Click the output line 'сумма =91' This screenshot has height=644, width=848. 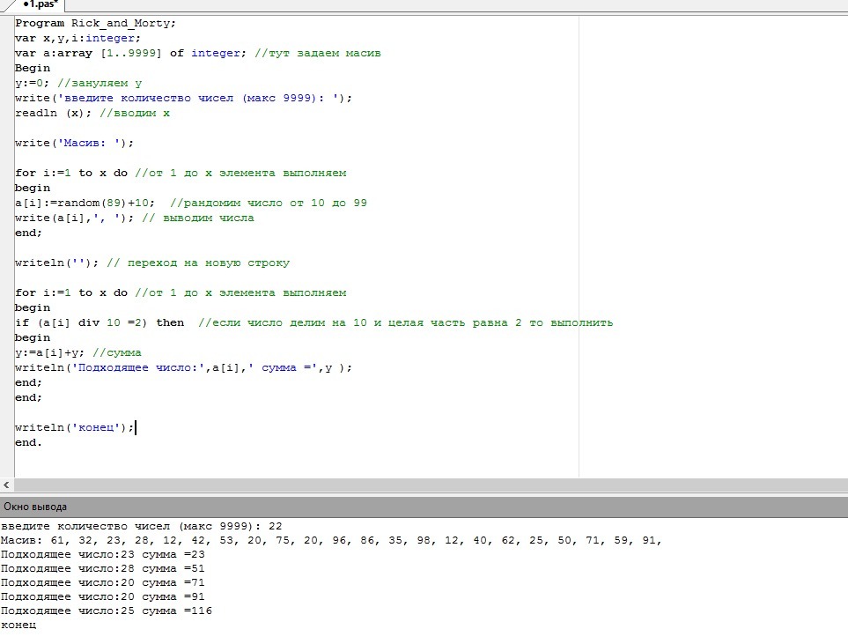[103, 597]
